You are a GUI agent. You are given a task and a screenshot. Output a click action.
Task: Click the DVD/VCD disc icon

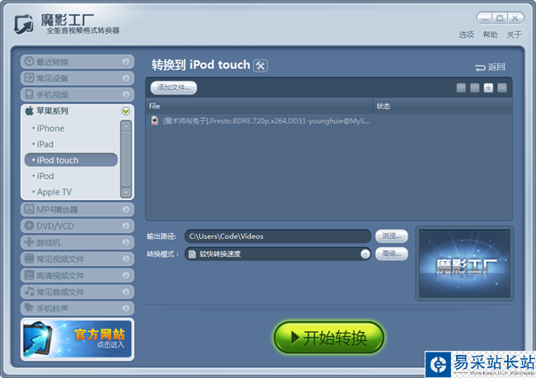[30, 226]
